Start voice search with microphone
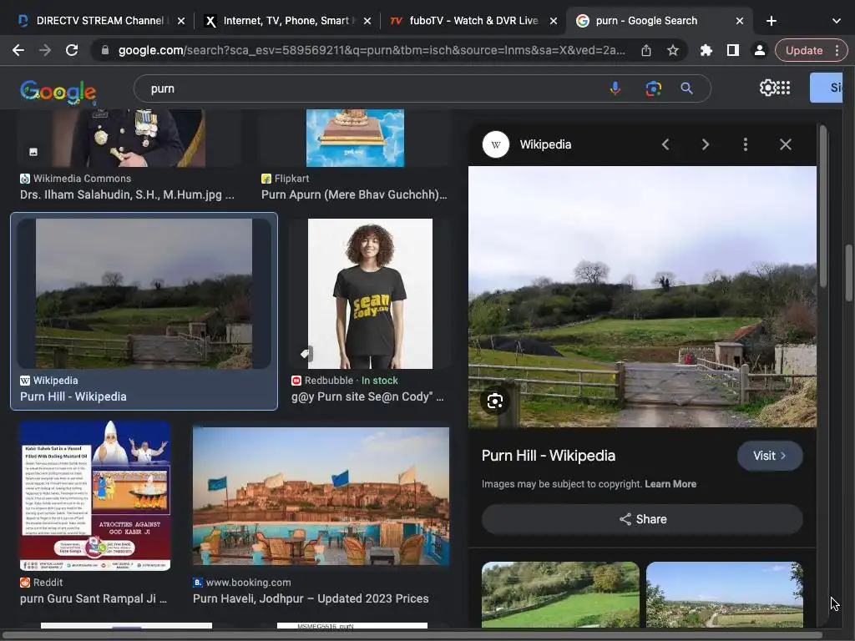The width and height of the screenshot is (855, 641). point(615,88)
